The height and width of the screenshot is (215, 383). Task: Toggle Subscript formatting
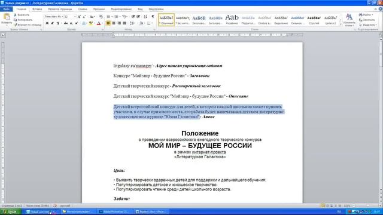pos(71,23)
